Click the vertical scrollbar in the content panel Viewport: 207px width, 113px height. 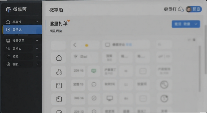199,68
